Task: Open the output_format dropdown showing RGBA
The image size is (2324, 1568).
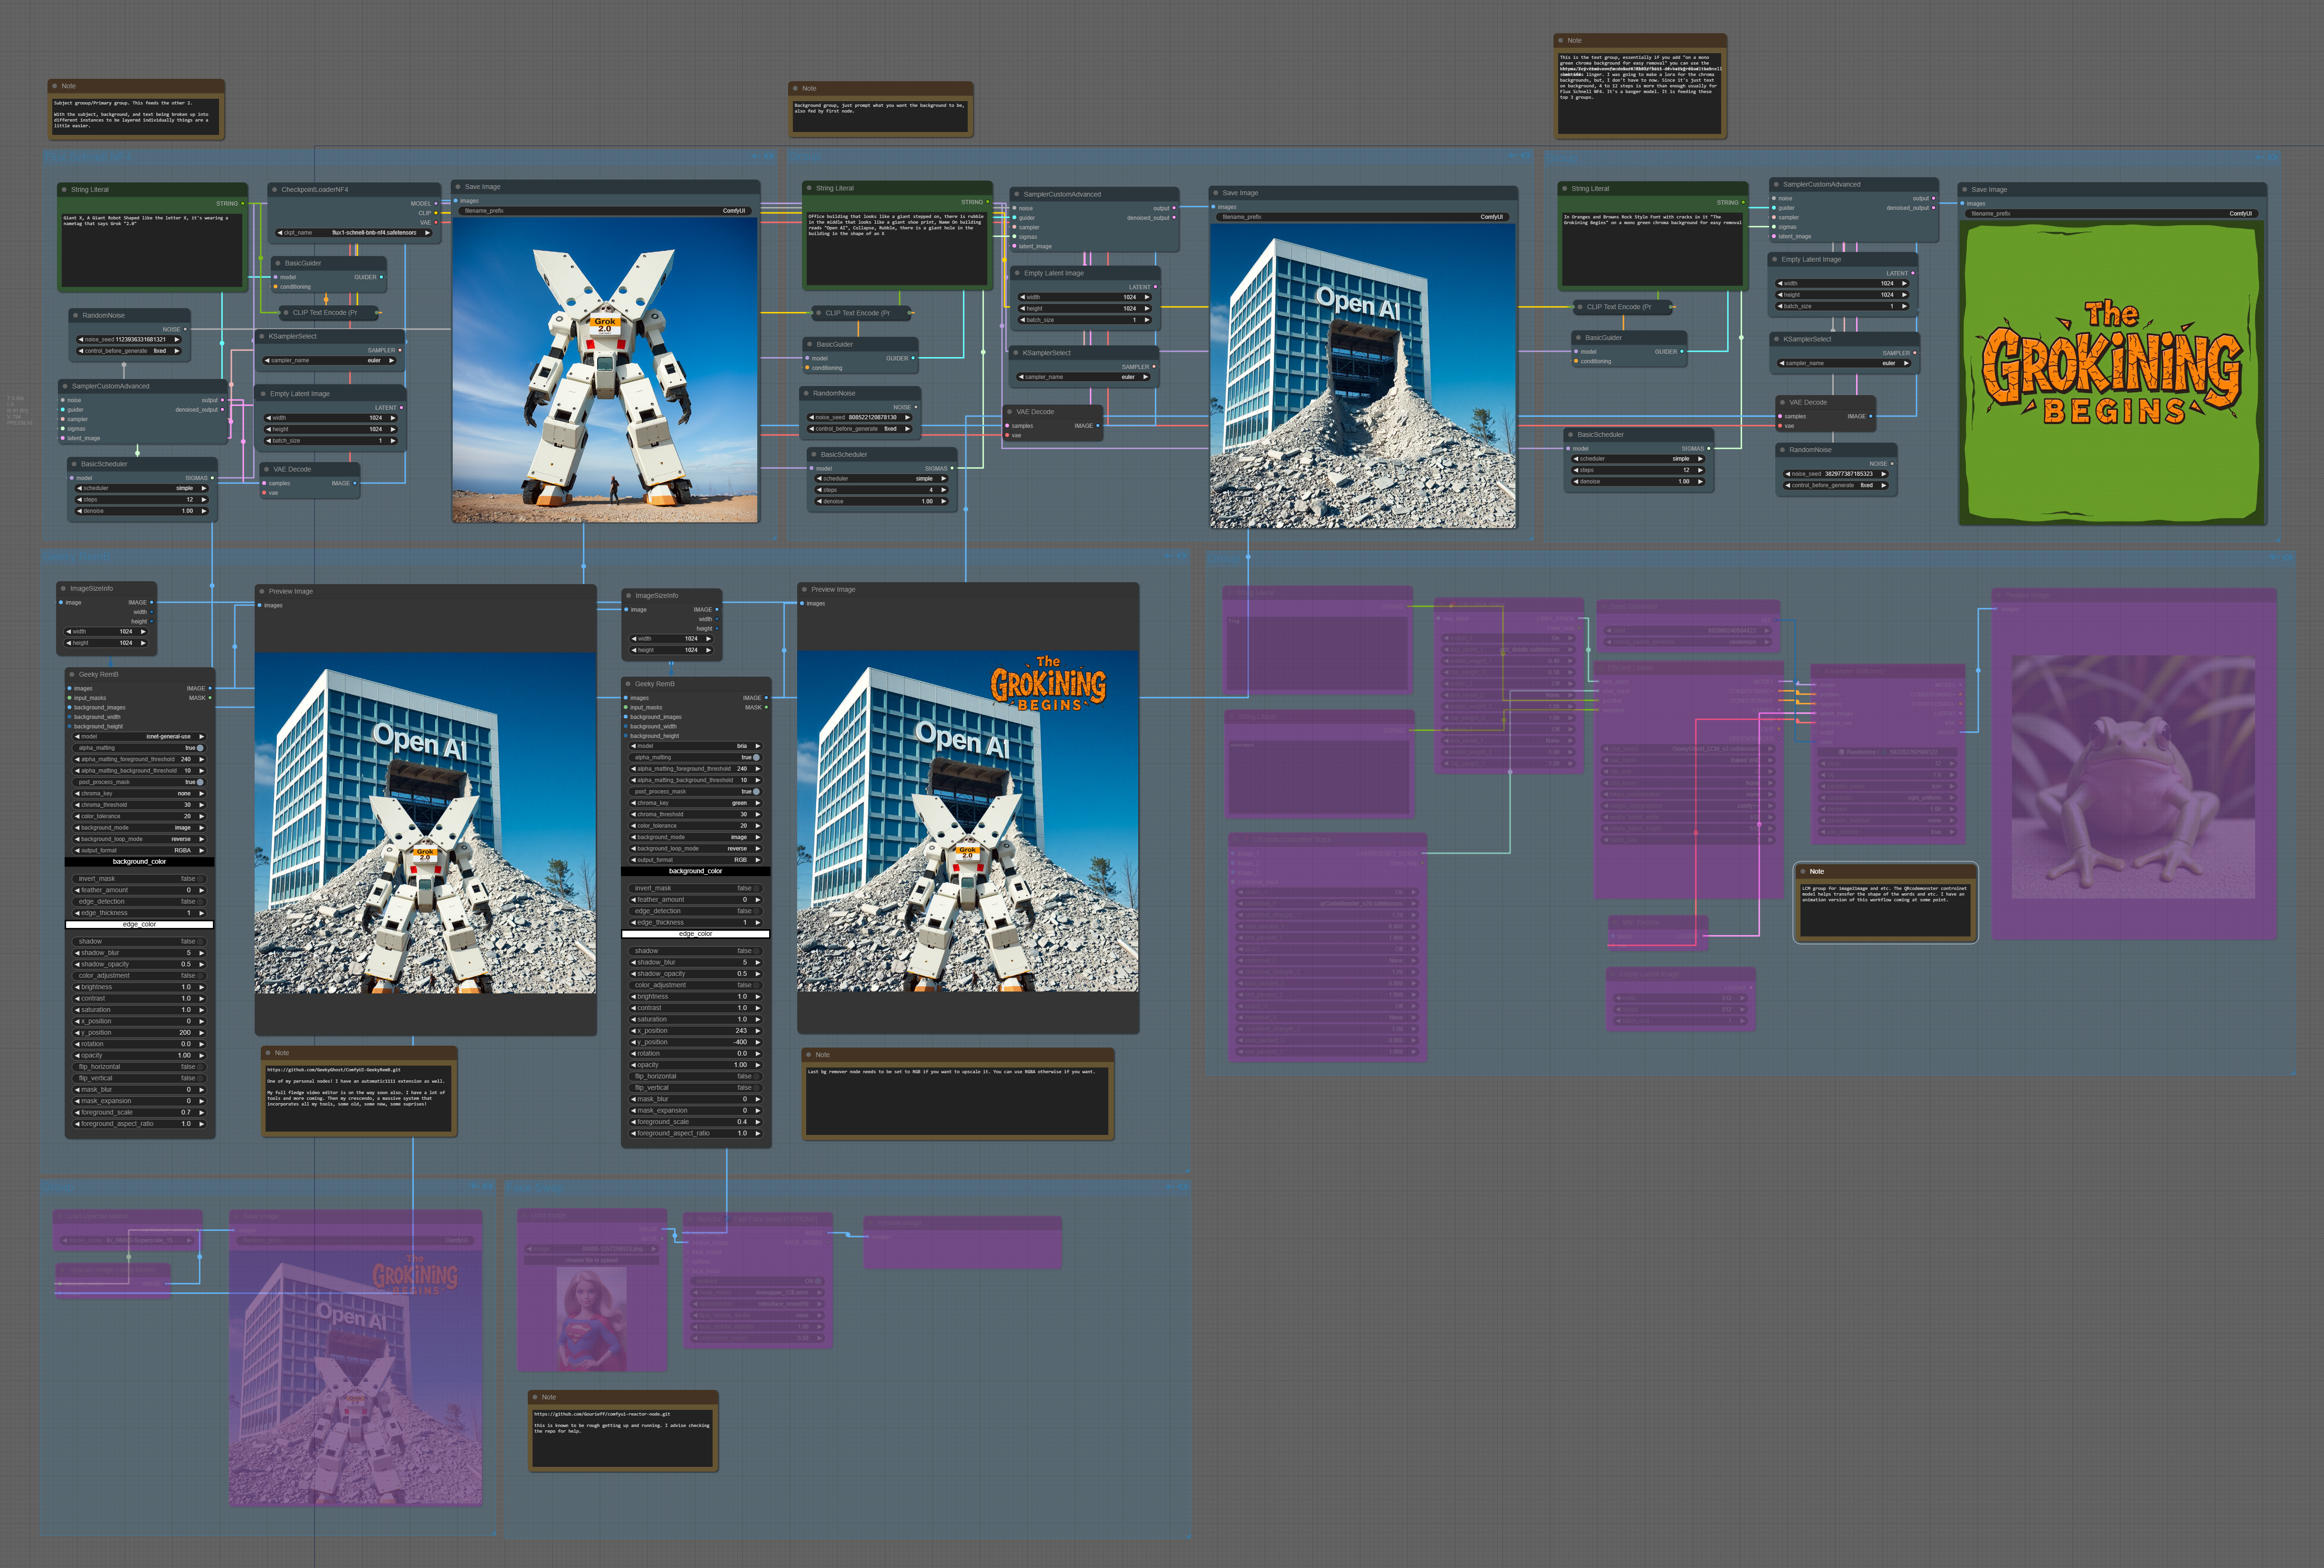Action: coord(140,850)
